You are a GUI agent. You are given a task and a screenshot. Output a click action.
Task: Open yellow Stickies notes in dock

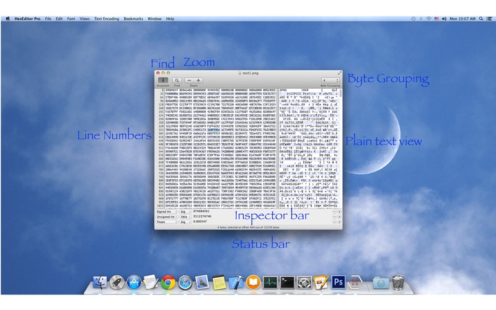pos(219,282)
